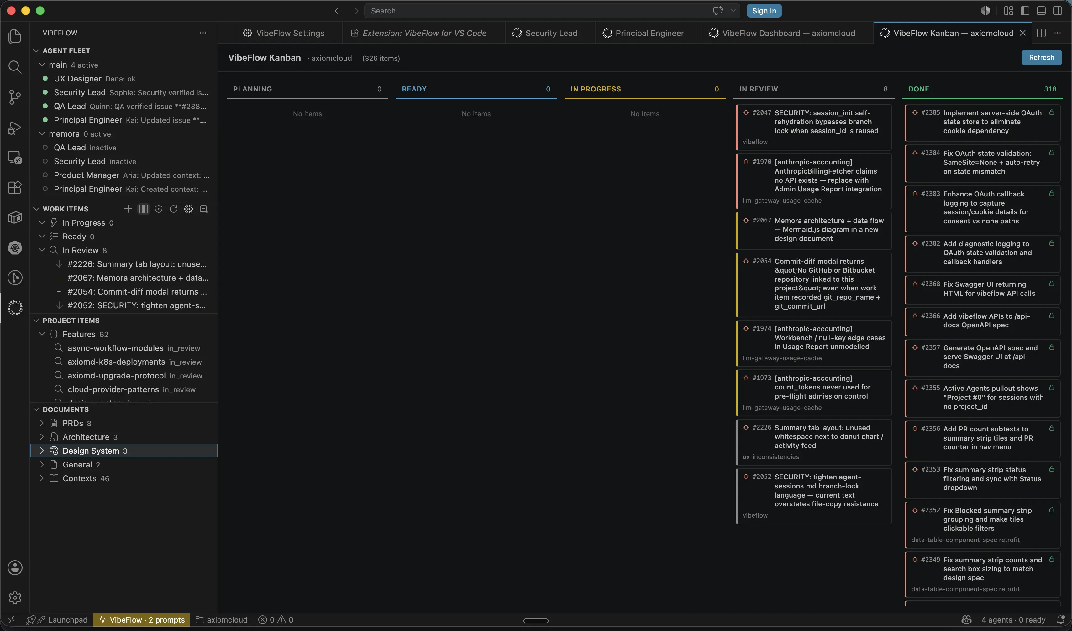Open VIBEFLOW panel more actions ellipsis

tap(203, 33)
